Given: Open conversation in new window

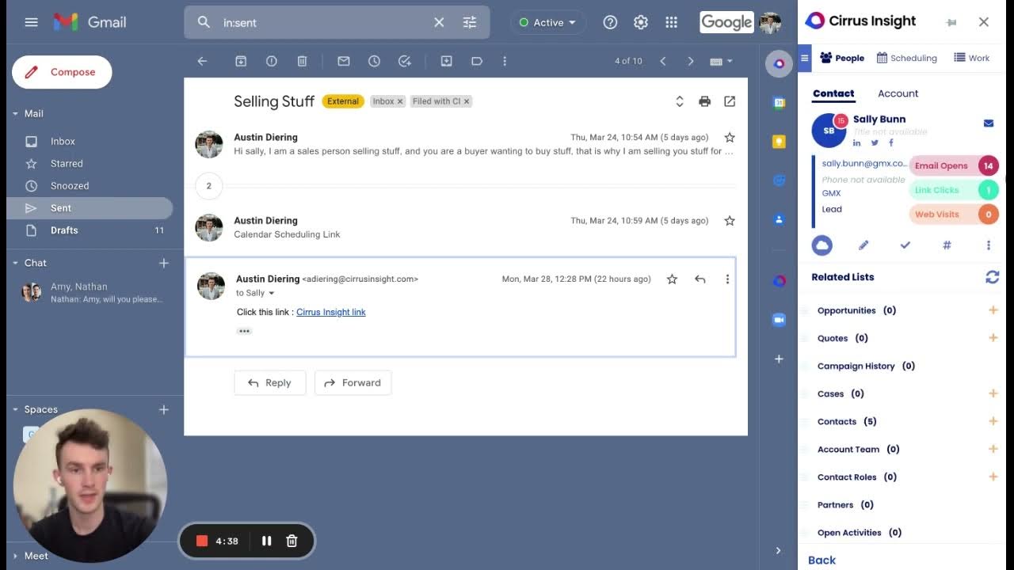Looking at the screenshot, I should click(730, 101).
